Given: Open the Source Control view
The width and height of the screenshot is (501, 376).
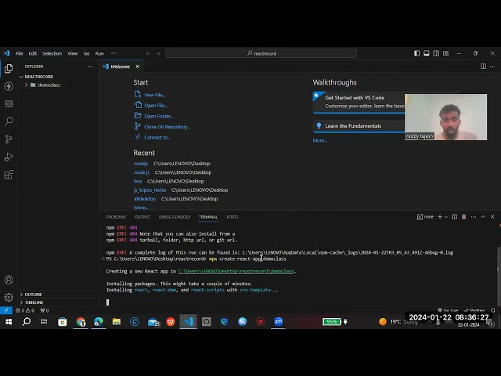Looking at the screenshot, I should point(9,139).
